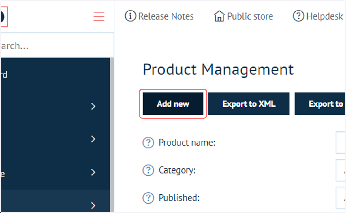Click the sidebar search field
Screen dimensions: 346x213
pyautogui.click(x=57, y=46)
